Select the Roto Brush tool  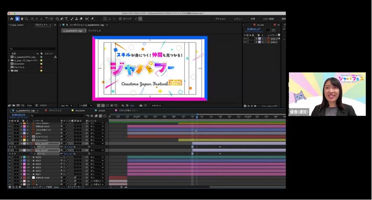(x=87, y=19)
